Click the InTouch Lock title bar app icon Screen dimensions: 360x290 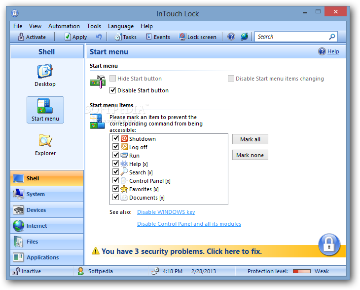click(x=15, y=13)
